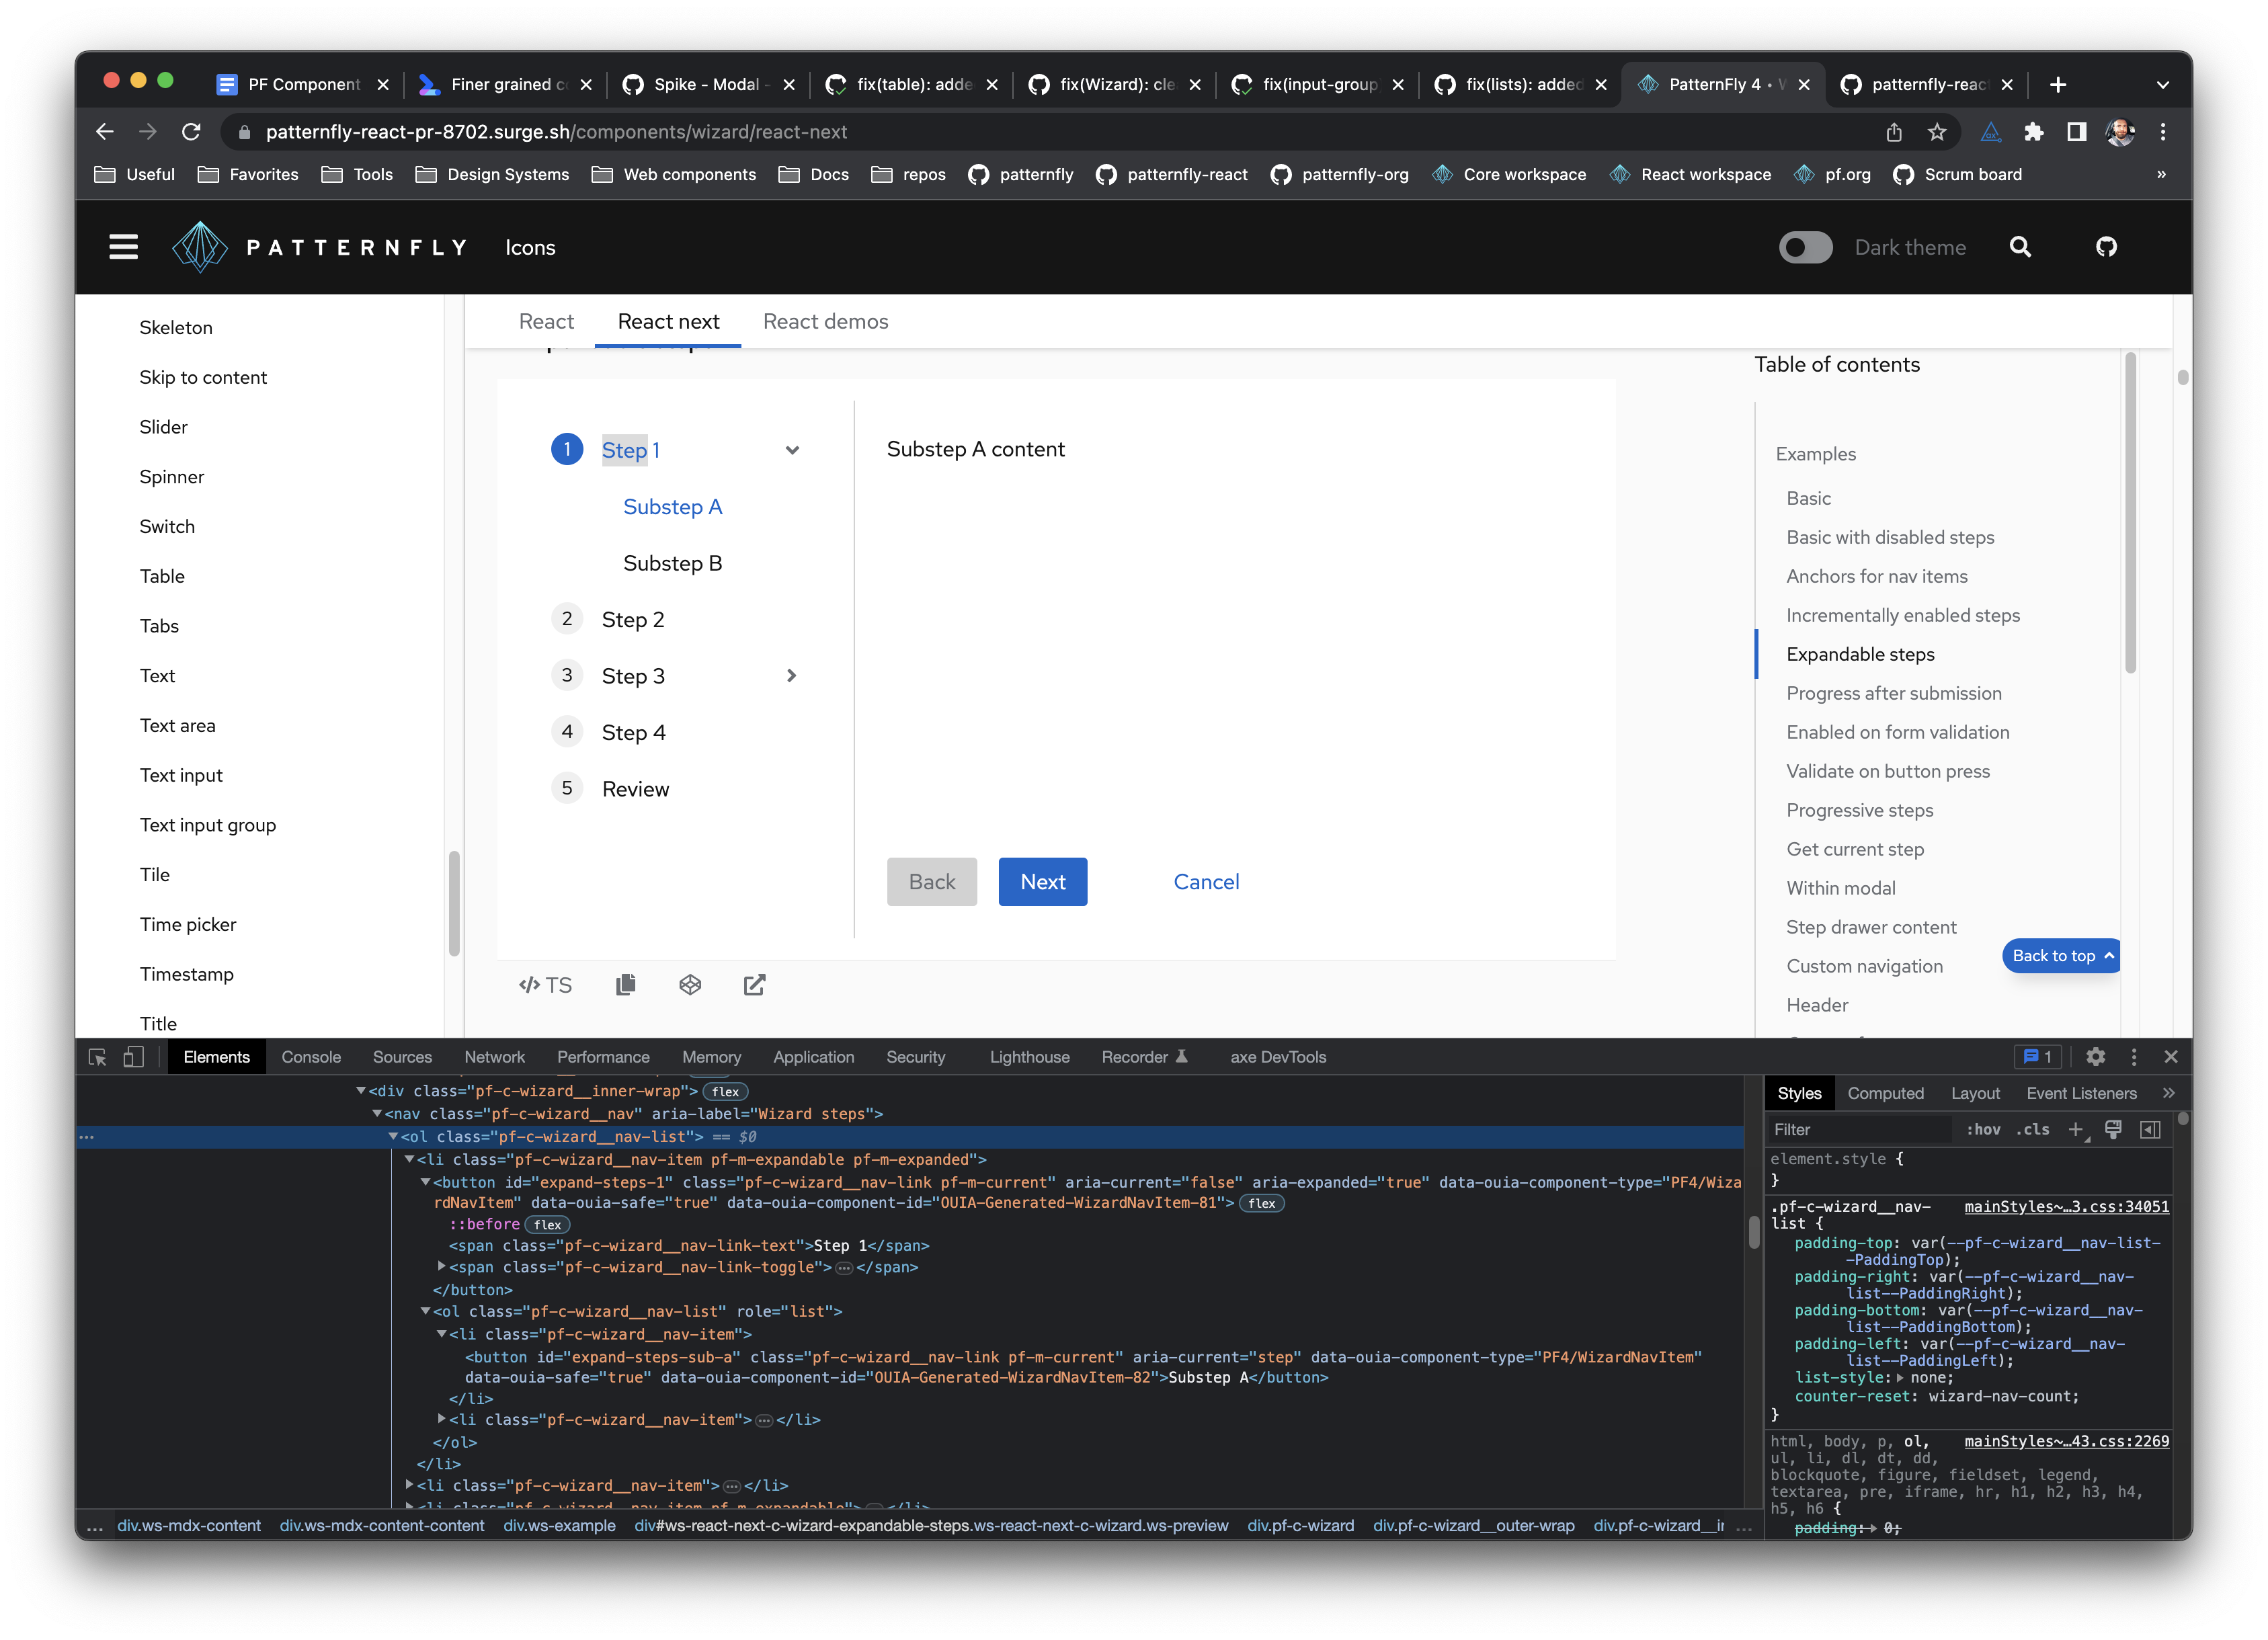Toggle the TS code view
2268x1640 pixels.
click(x=545, y=985)
